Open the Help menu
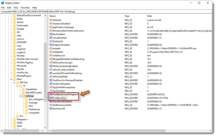This screenshot has height=137, width=217. 35,8
